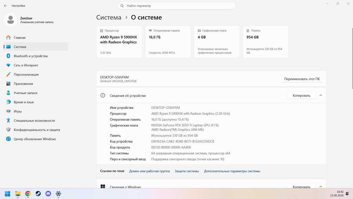Open Дополнительные параметры системы link
353x199 pixels.
pyautogui.click(x=232, y=171)
